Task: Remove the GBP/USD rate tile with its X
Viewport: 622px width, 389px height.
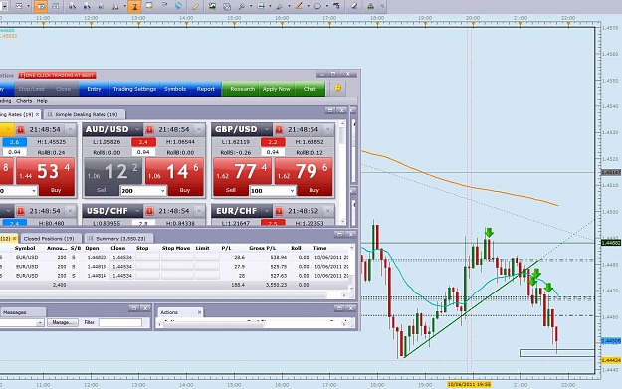Action: (x=328, y=129)
